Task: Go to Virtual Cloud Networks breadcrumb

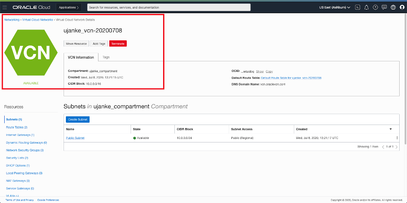Action: pos(38,20)
